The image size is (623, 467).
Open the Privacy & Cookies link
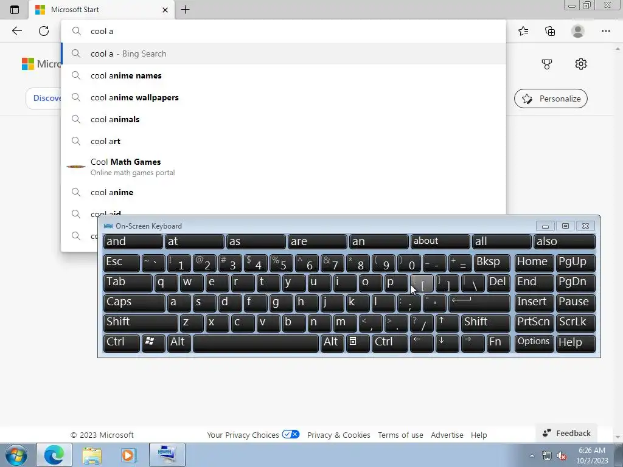tap(338, 435)
